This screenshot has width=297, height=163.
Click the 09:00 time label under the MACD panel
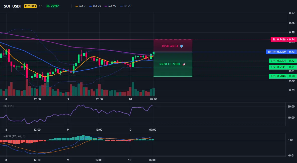(153, 160)
